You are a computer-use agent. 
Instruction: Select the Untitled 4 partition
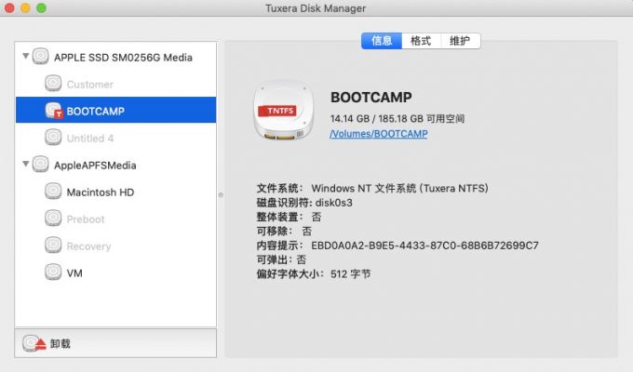90,139
